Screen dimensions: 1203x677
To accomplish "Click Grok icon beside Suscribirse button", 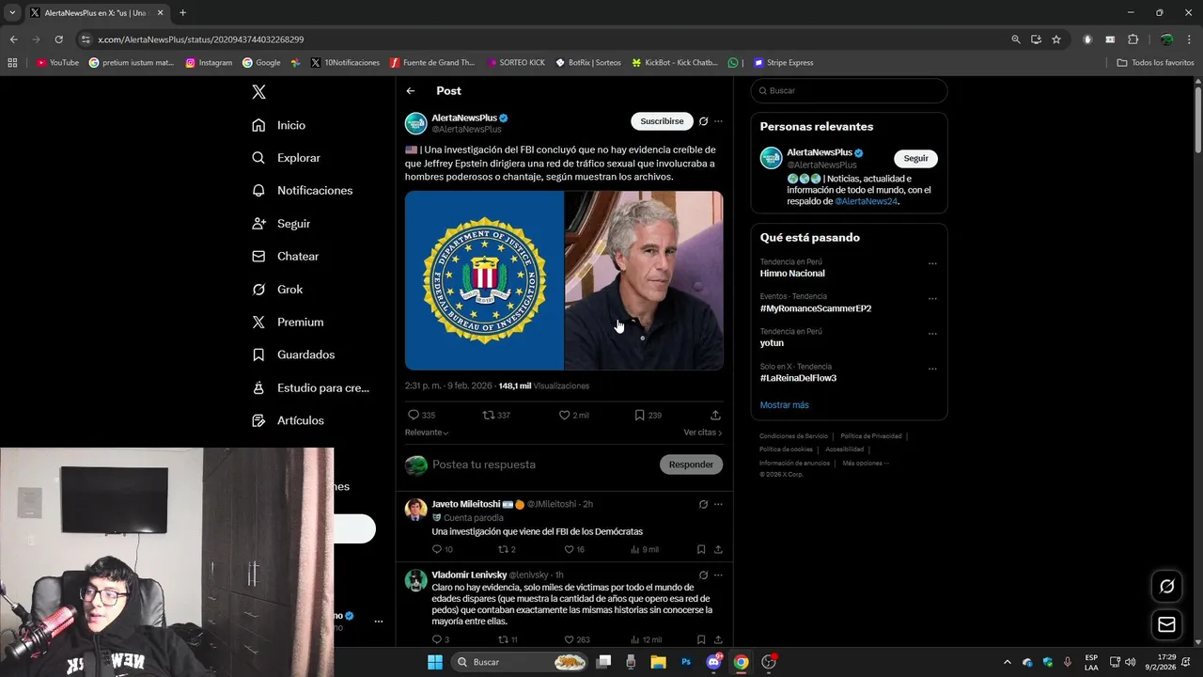I will click(x=703, y=121).
